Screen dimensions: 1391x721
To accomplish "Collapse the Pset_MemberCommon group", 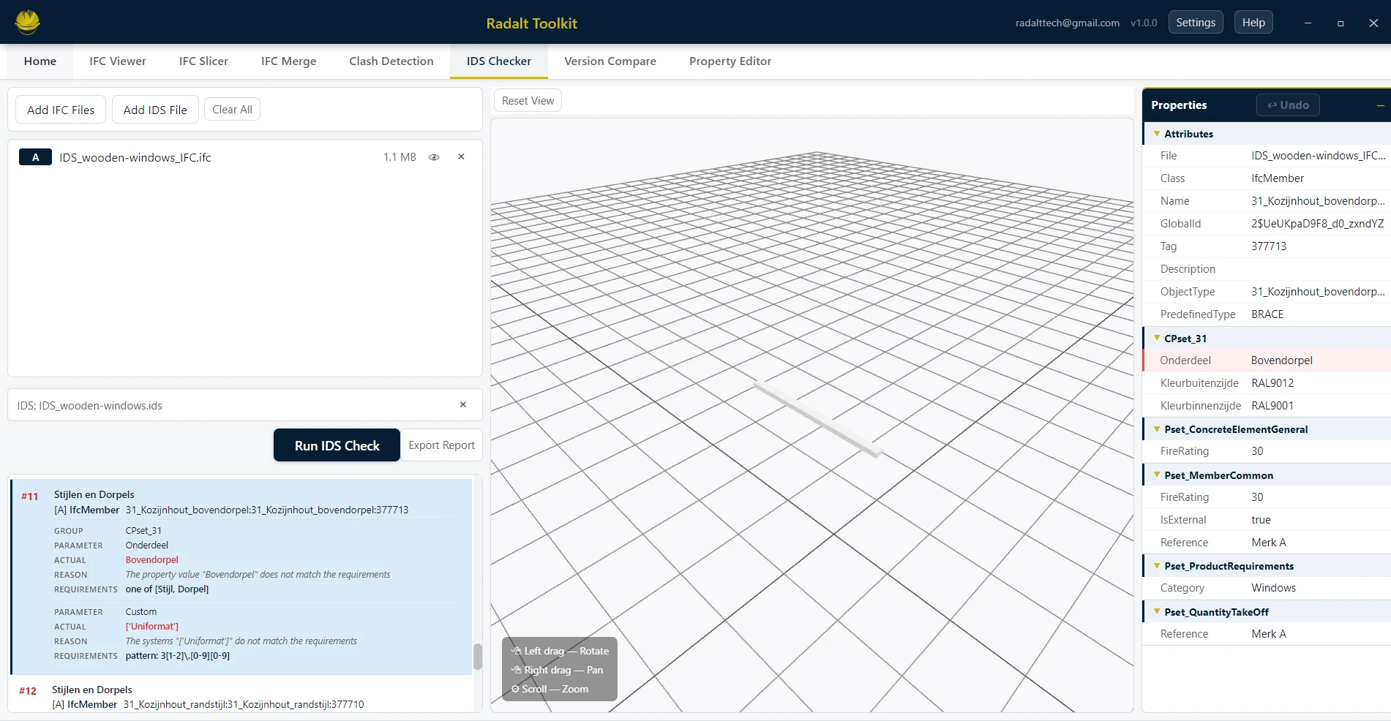I will [1157, 475].
